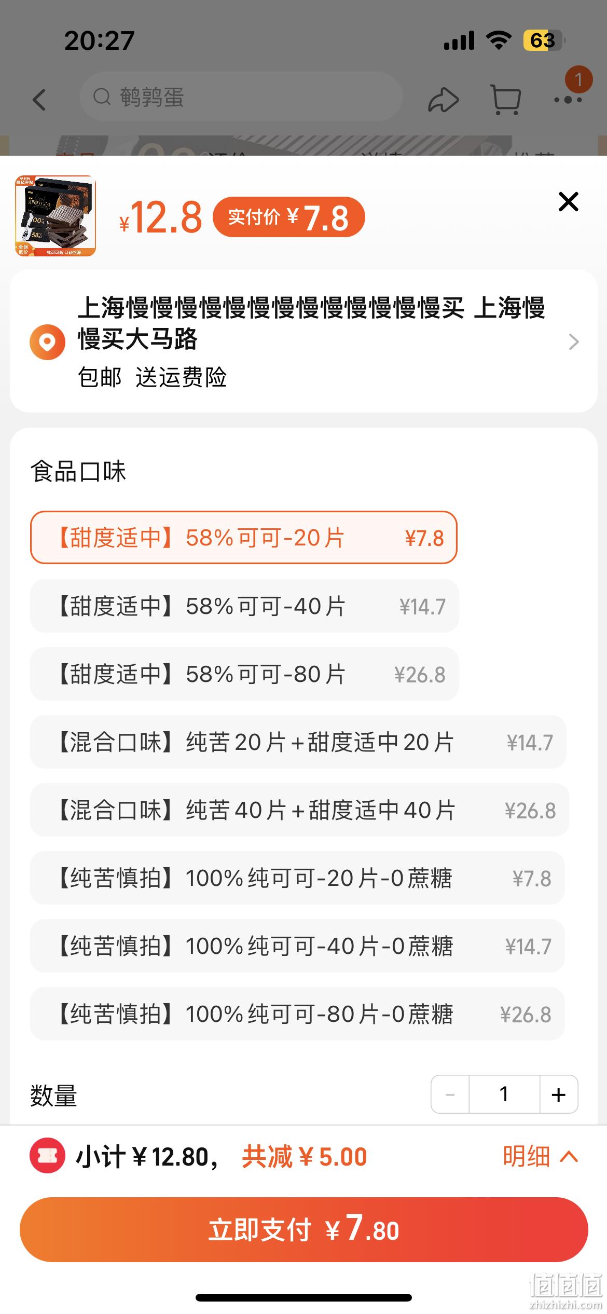Close the product options sheet
The height and width of the screenshot is (1314, 607).
pyautogui.click(x=568, y=201)
